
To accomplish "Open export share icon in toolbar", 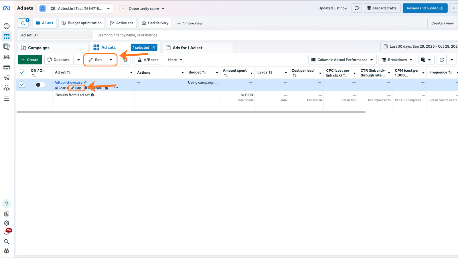I will click(442, 60).
